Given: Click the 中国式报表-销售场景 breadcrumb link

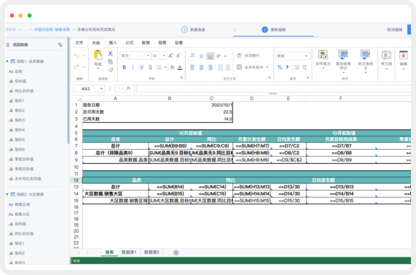Looking at the screenshot, I should 52,30.
